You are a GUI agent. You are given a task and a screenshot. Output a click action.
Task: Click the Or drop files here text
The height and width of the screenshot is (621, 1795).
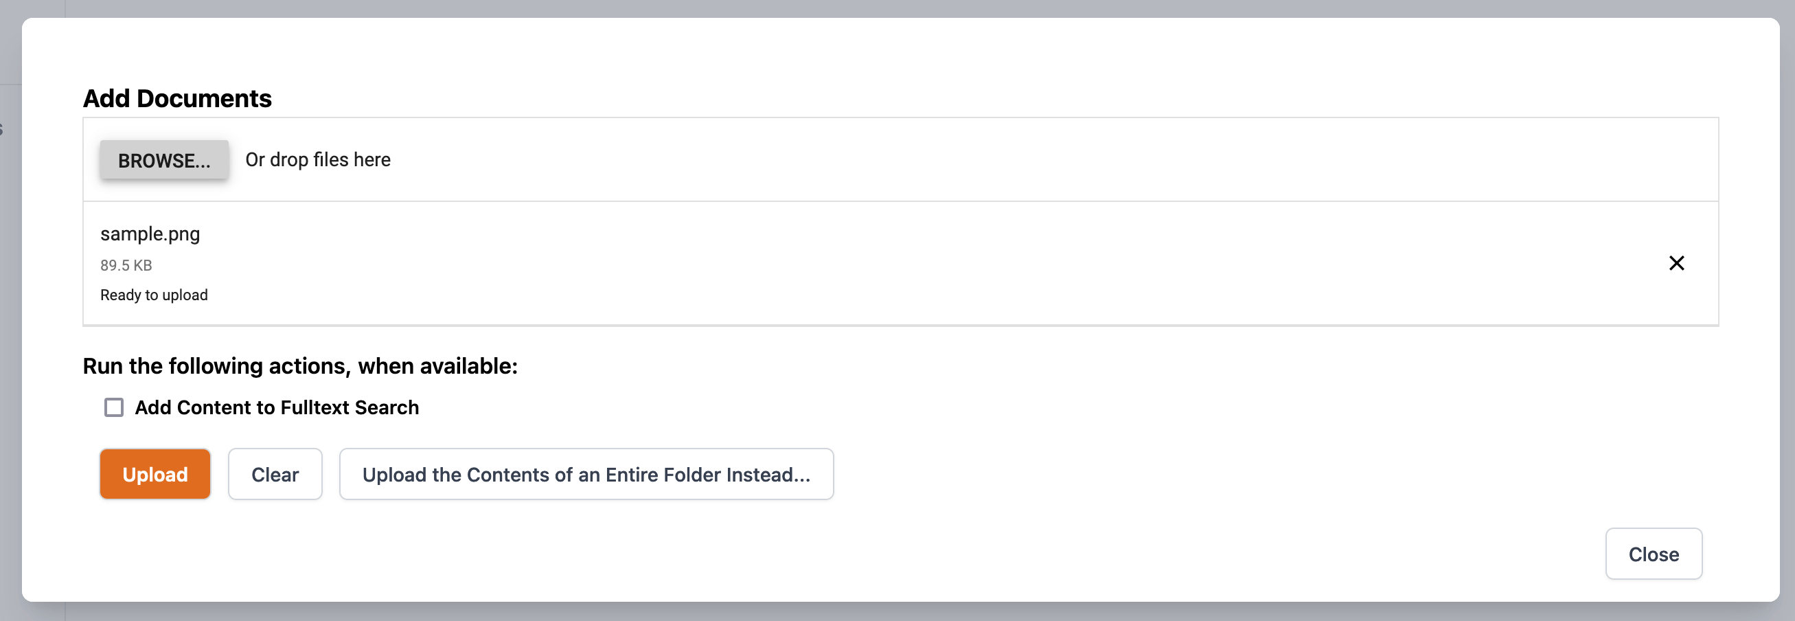pyautogui.click(x=318, y=159)
